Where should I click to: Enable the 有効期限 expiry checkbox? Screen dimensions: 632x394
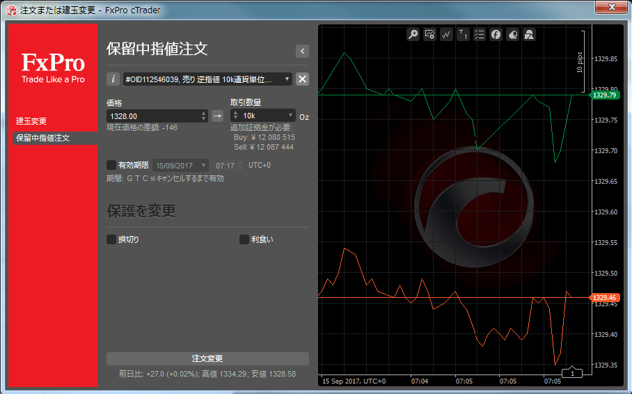[111, 165]
